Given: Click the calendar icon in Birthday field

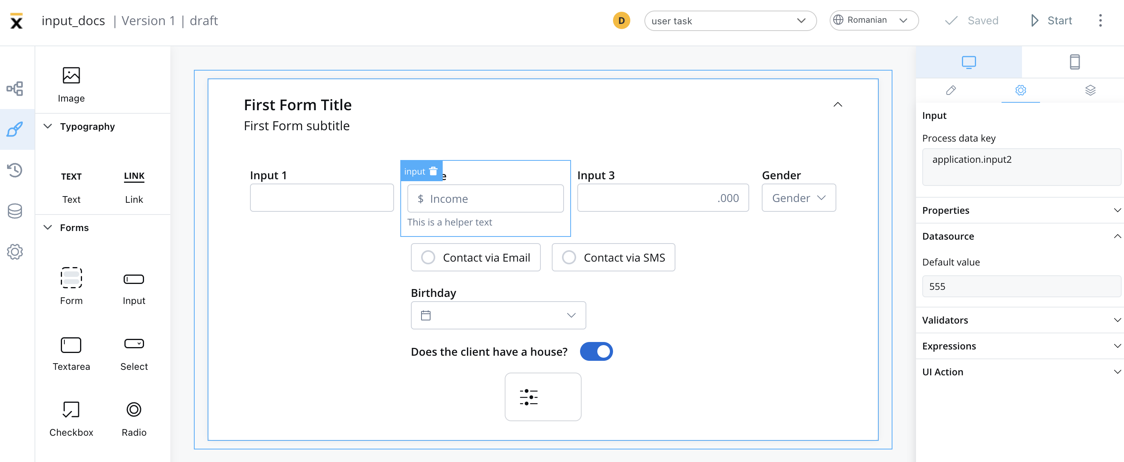Looking at the screenshot, I should (x=426, y=315).
